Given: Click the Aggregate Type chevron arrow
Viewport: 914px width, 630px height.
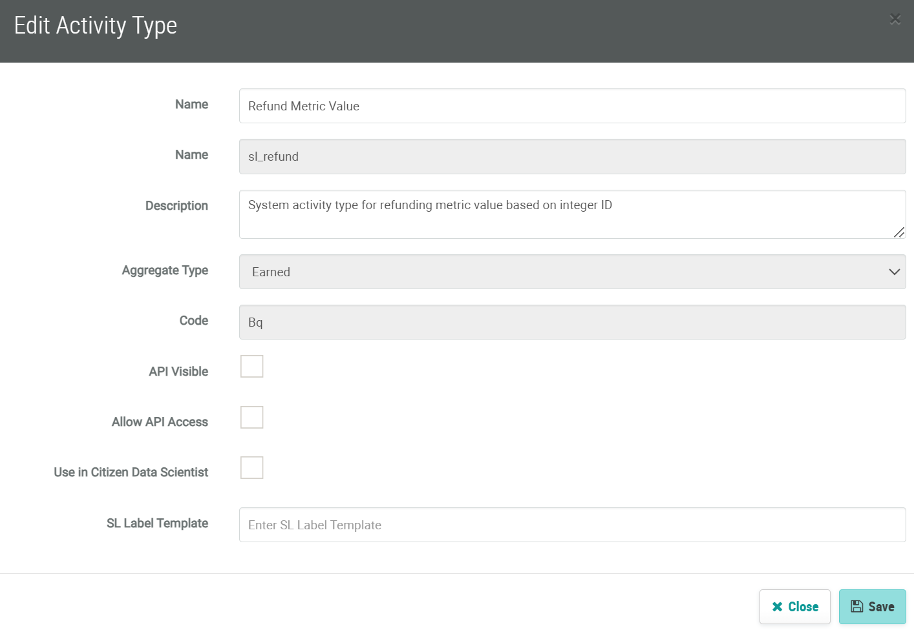Looking at the screenshot, I should coord(894,272).
